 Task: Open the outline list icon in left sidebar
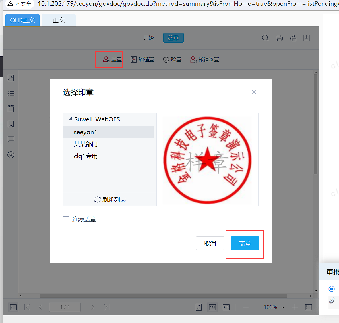pyautogui.click(x=11, y=93)
